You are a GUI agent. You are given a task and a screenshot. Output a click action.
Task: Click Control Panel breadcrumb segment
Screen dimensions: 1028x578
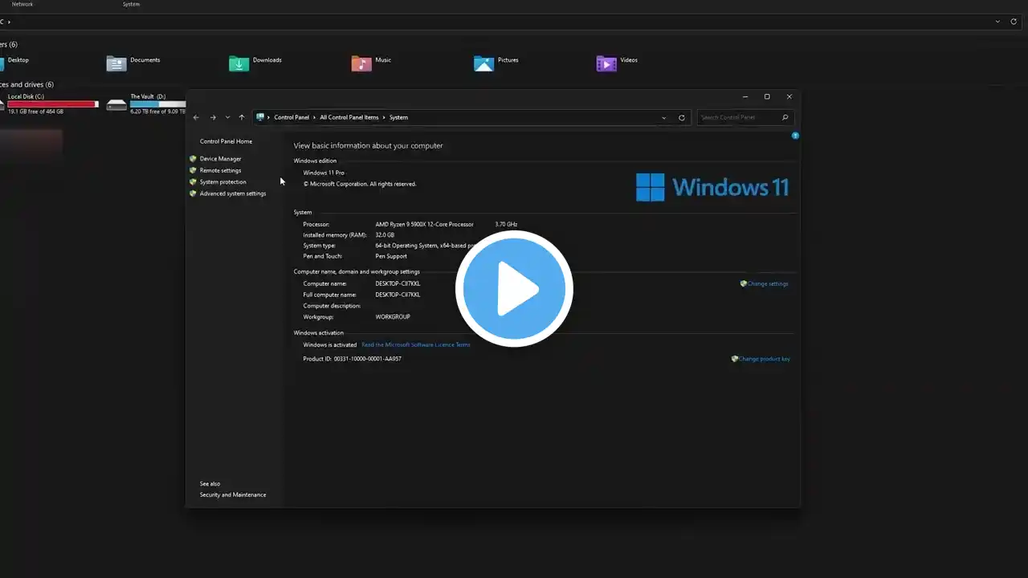pos(292,117)
